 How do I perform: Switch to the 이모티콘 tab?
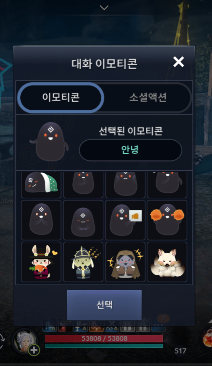click(61, 97)
